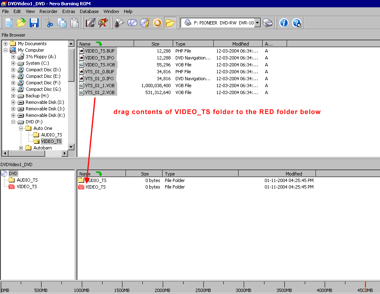Save the compilation with the floppy icon

[x=34, y=23]
